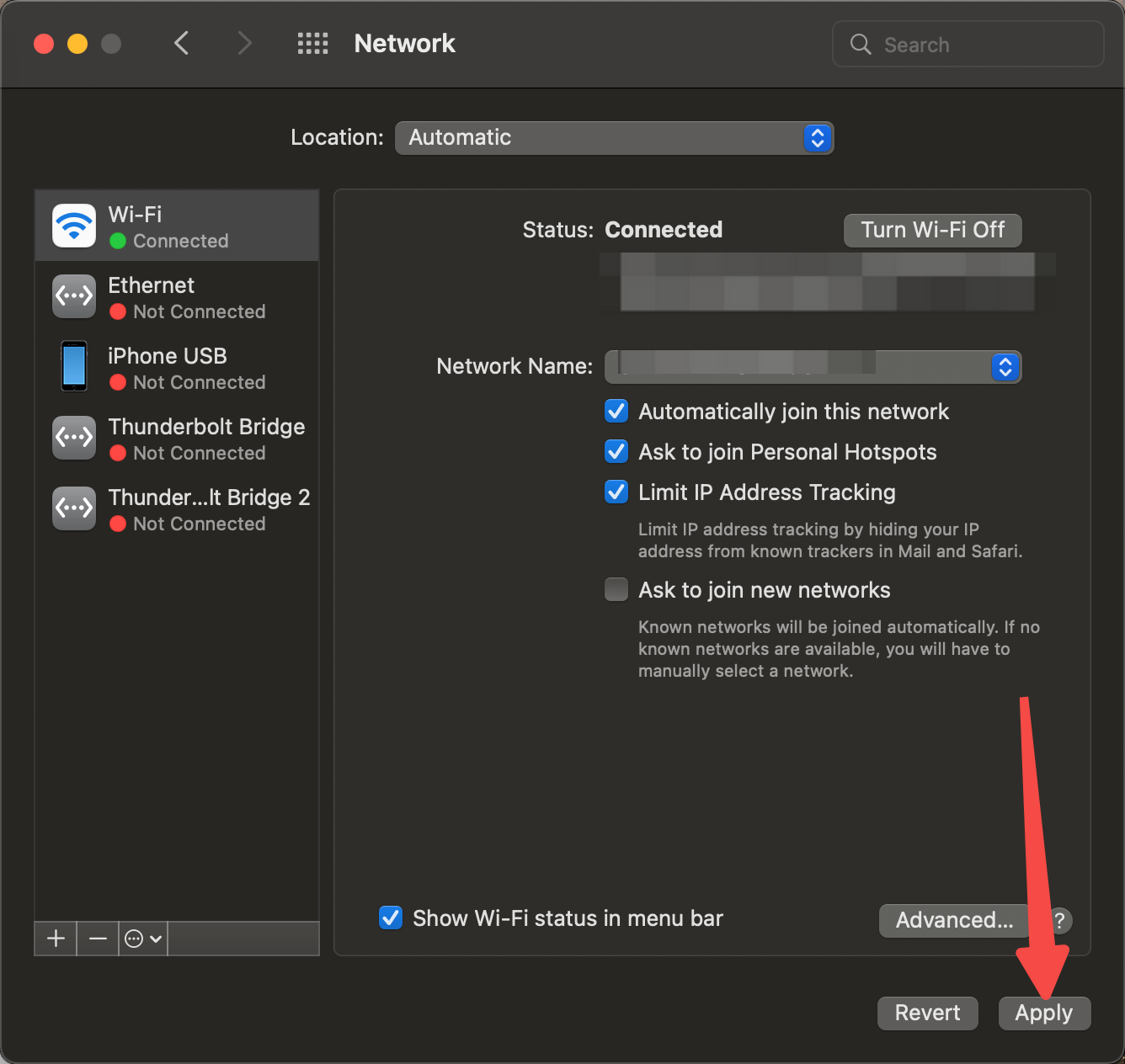
Task: Click the Apply button
Action: coord(1044,1013)
